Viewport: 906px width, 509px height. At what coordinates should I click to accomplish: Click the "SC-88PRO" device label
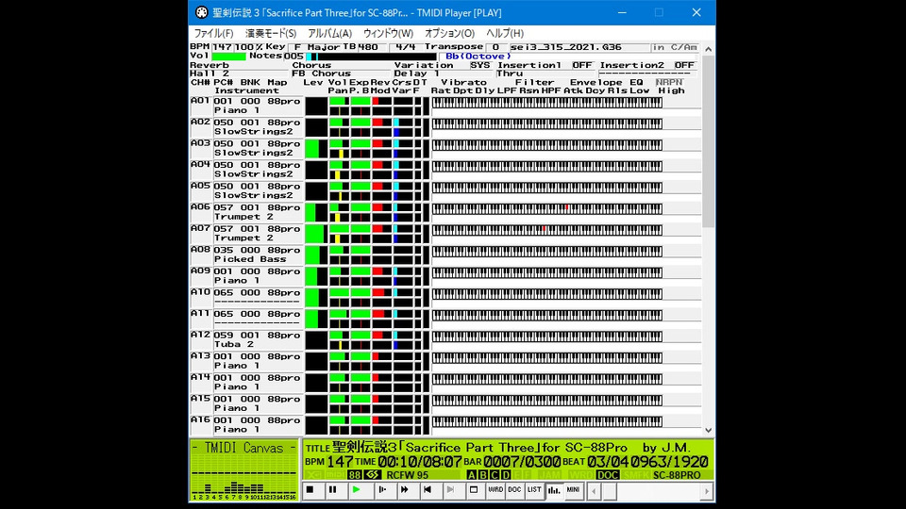[x=677, y=475]
